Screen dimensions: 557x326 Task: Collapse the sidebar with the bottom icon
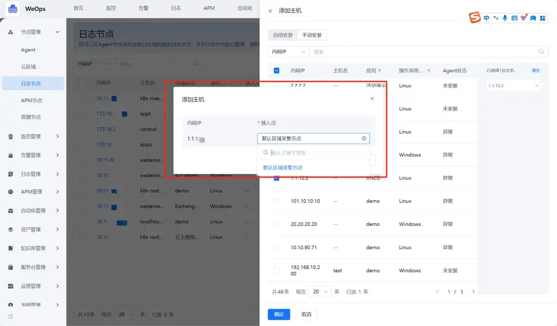11,316
